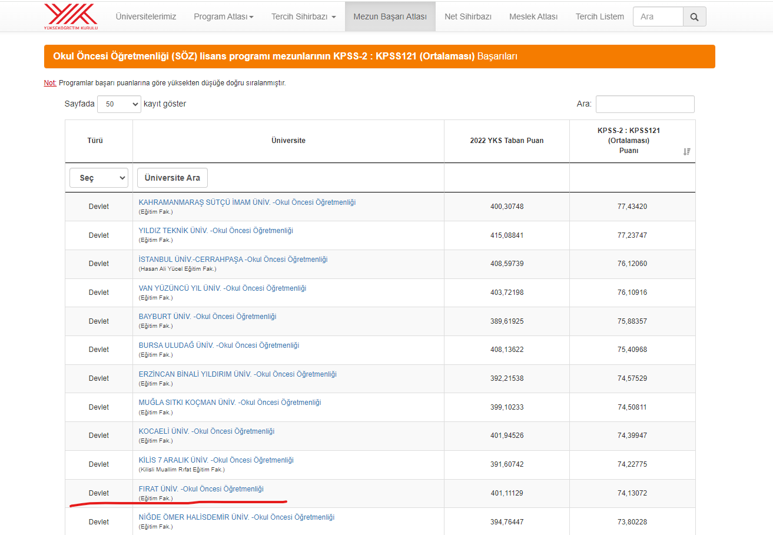Click the search magnifier icon button
773x535 pixels.
point(695,17)
